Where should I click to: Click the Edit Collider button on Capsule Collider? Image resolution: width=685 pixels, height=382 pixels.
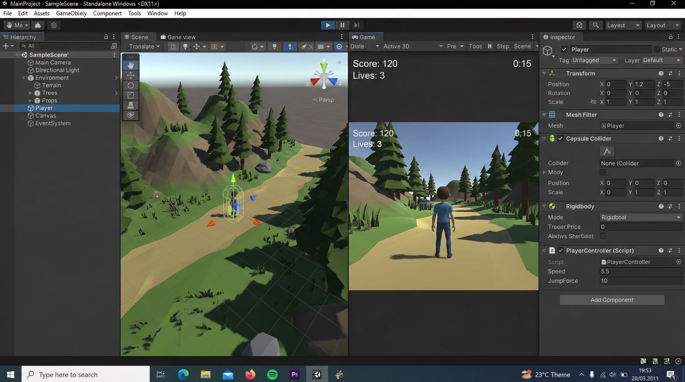click(x=607, y=151)
